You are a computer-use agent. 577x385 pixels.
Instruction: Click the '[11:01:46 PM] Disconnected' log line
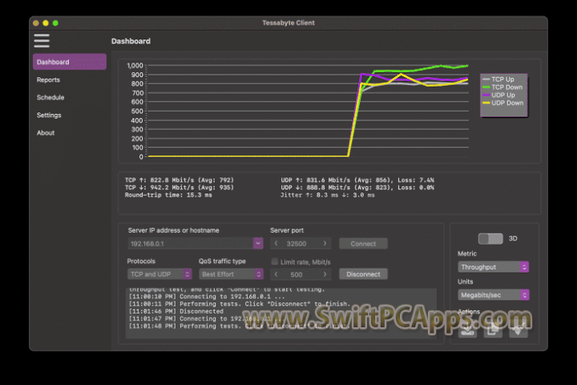point(176,311)
